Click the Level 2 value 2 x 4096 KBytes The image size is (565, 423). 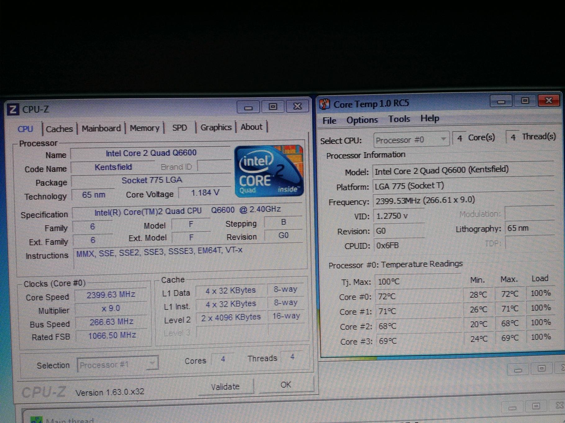pyautogui.click(x=231, y=318)
